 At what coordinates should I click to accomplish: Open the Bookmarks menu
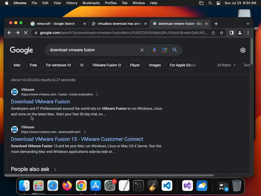point(91,3)
